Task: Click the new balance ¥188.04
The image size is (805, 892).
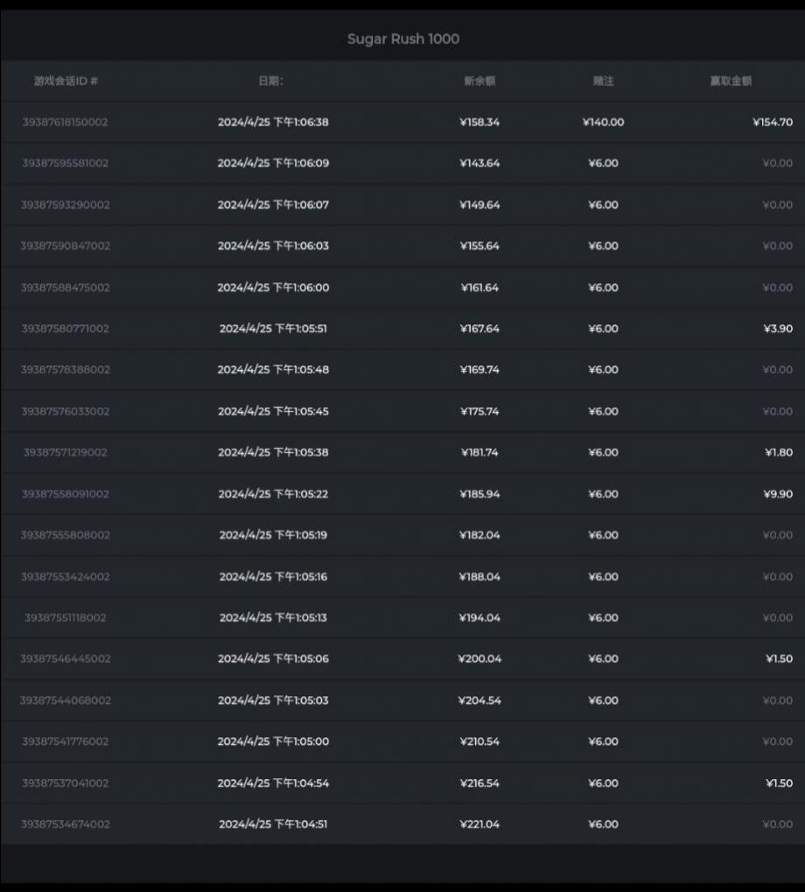Action: (479, 576)
